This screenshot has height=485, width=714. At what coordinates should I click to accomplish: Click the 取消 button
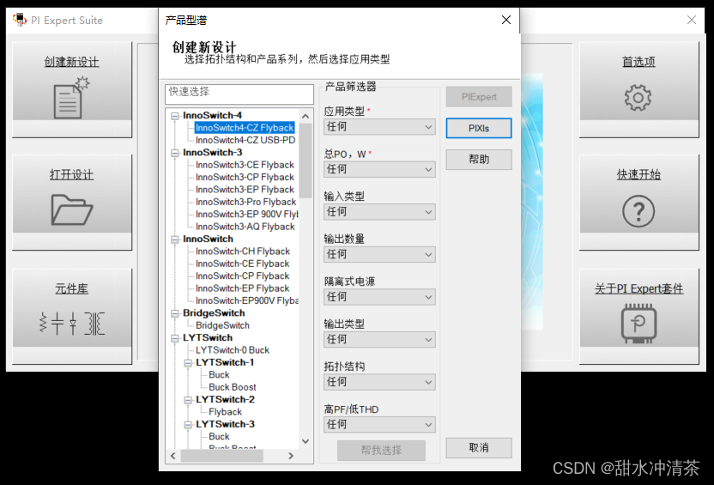[479, 448]
